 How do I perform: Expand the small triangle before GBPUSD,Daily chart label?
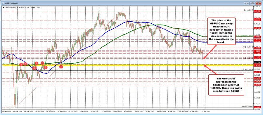3,8
